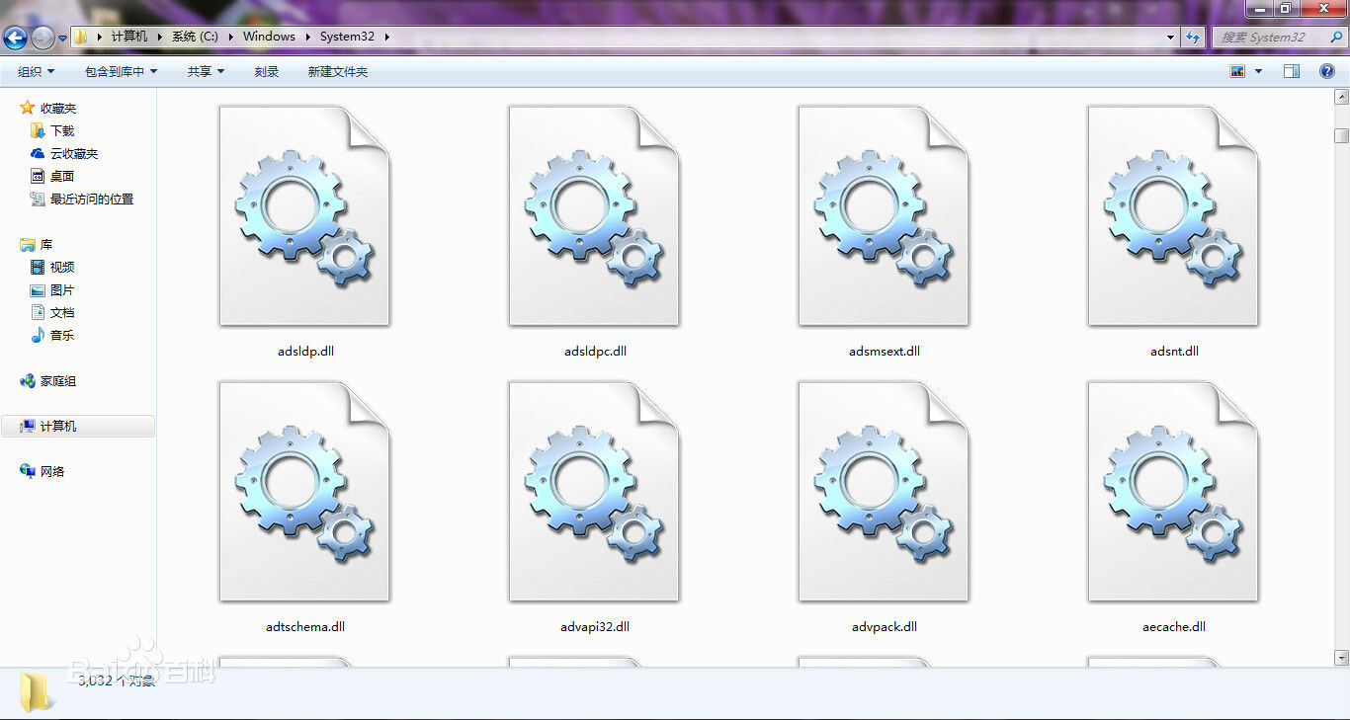Viewport: 1350px width, 720px height.
Task: Open the 共享 toolbar menu
Action: (x=206, y=71)
